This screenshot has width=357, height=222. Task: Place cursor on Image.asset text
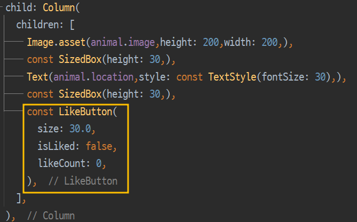point(56,42)
